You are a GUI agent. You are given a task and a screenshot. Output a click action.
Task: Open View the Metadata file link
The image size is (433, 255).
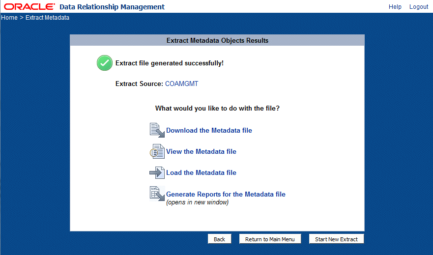tap(201, 151)
